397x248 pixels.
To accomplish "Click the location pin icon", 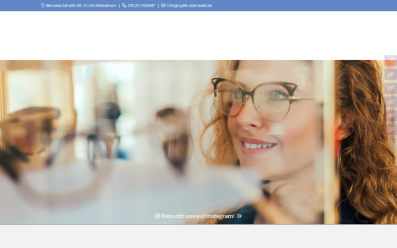I will (43, 5).
